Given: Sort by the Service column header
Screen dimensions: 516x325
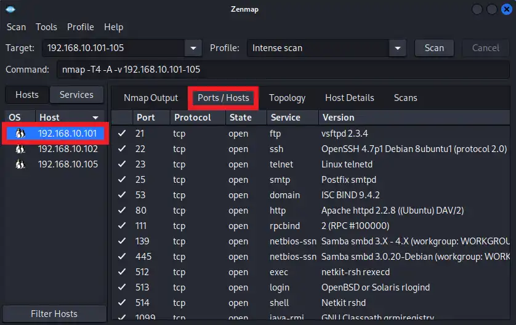Looking at the screenshot, I should [292, 118].
